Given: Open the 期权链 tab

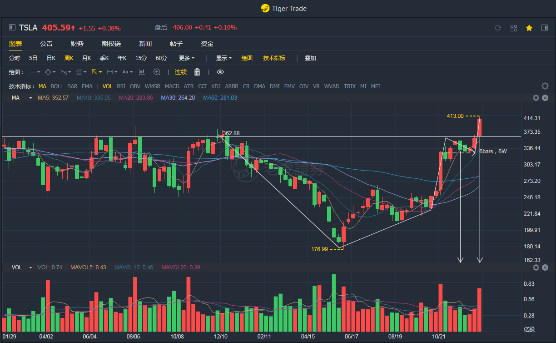Looking at the screenshot, I should click(111, 44).
